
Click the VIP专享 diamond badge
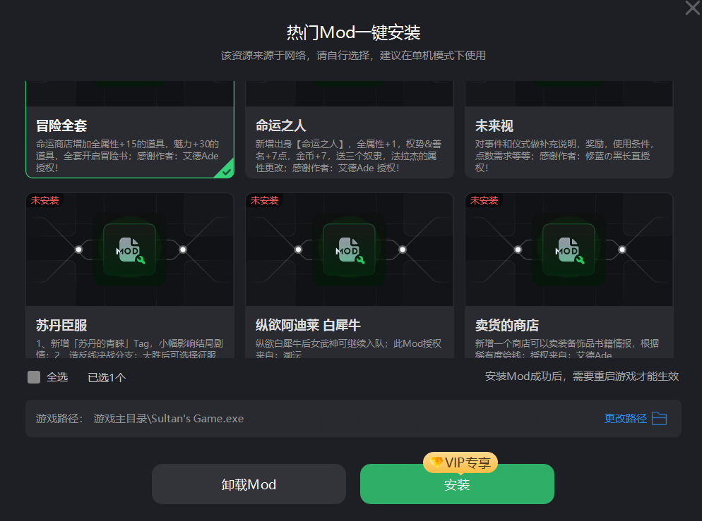[460, 462]
